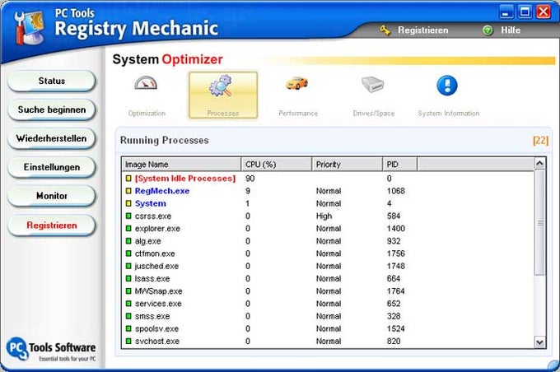
Task: Click the High priority cell for csrss.exe
Action: pyautogui.click(x=324, y=216)
